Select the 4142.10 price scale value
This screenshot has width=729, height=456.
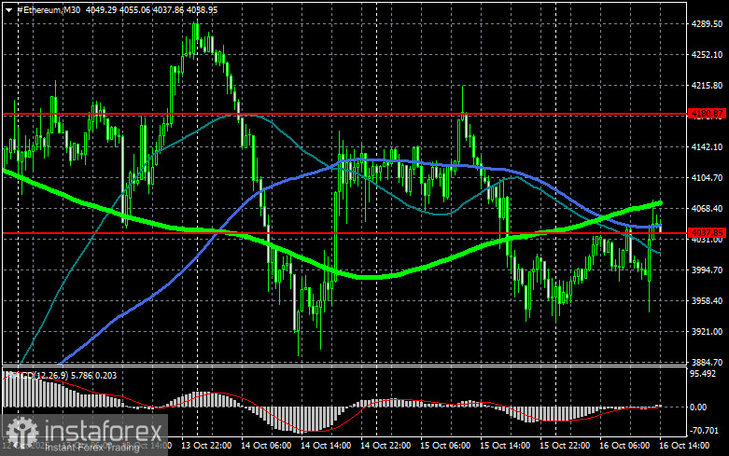tap(708, 146)
